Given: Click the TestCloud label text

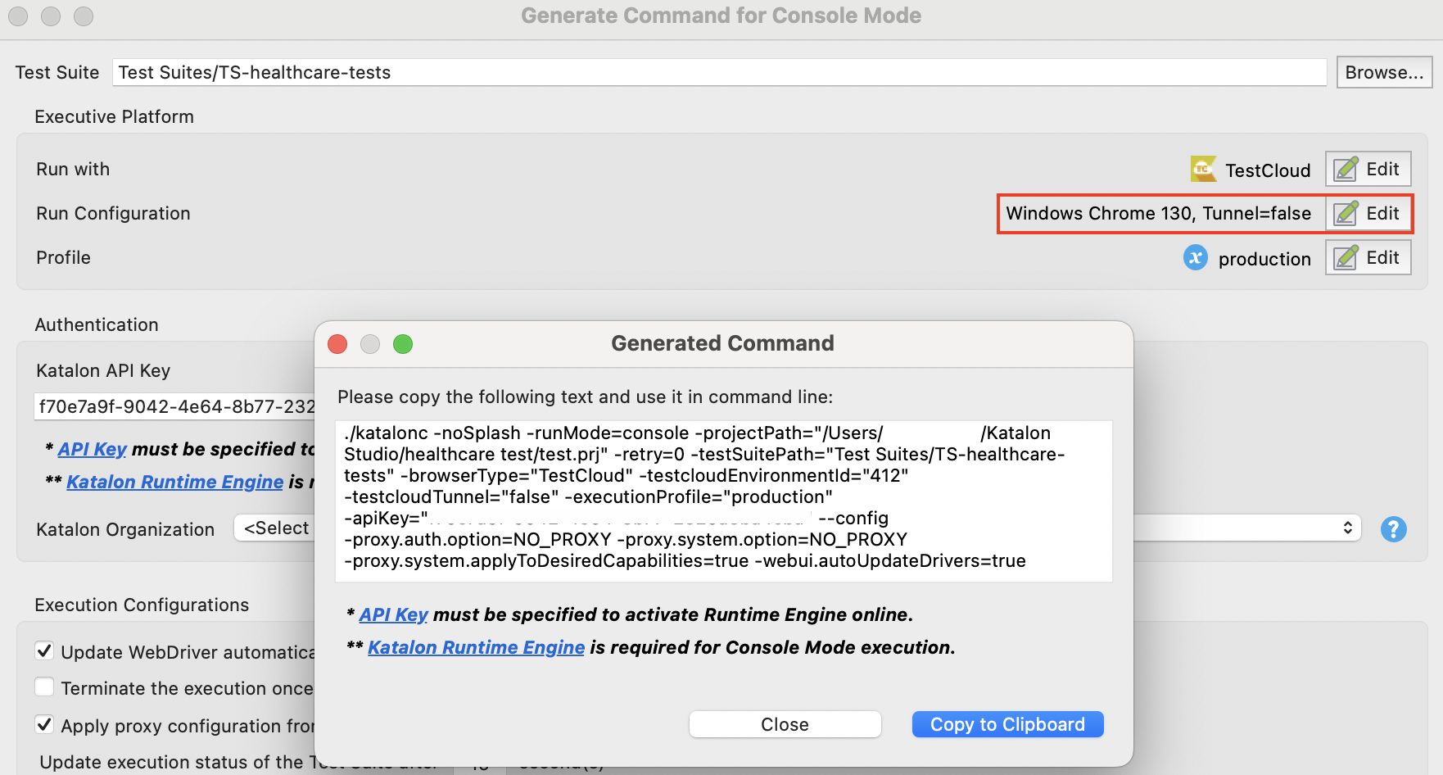Looking at the screenshot, I should 1268,170.
